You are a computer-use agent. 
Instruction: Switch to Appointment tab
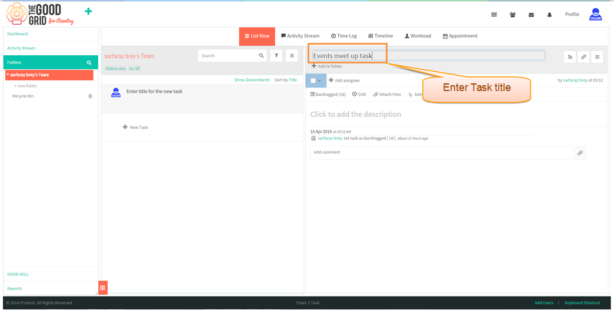[460, 36]
